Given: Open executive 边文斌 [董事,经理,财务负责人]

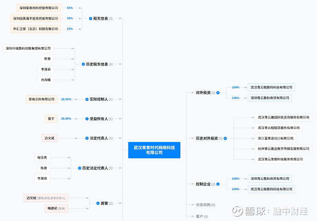Looking at the screenshot, I should click(x=46, y=198).
